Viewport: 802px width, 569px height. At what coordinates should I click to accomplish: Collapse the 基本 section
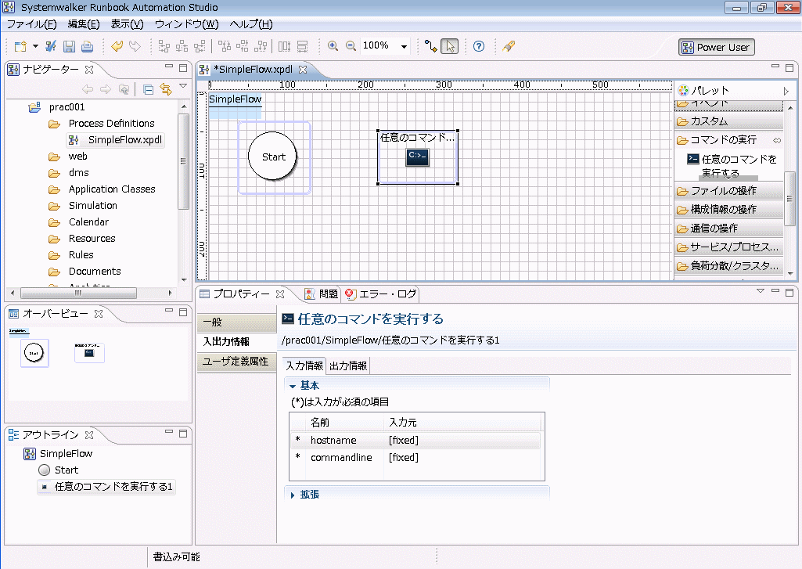[x=293, y=386]
